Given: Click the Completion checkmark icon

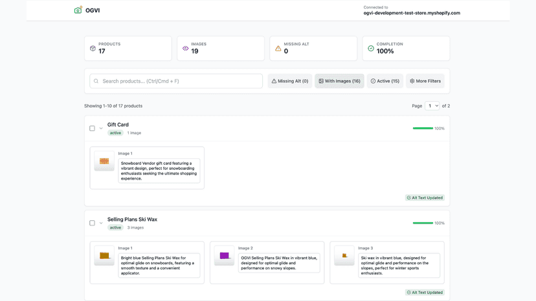Looking at the screenshot, I should click(371, 48).
